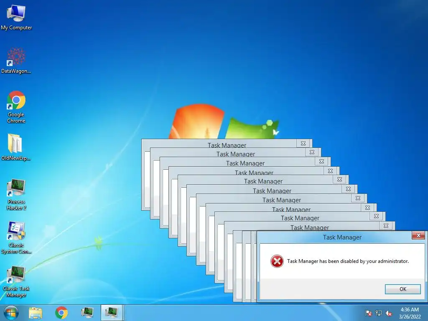Open the My Computer desktop icon

[x=16, y=17]
